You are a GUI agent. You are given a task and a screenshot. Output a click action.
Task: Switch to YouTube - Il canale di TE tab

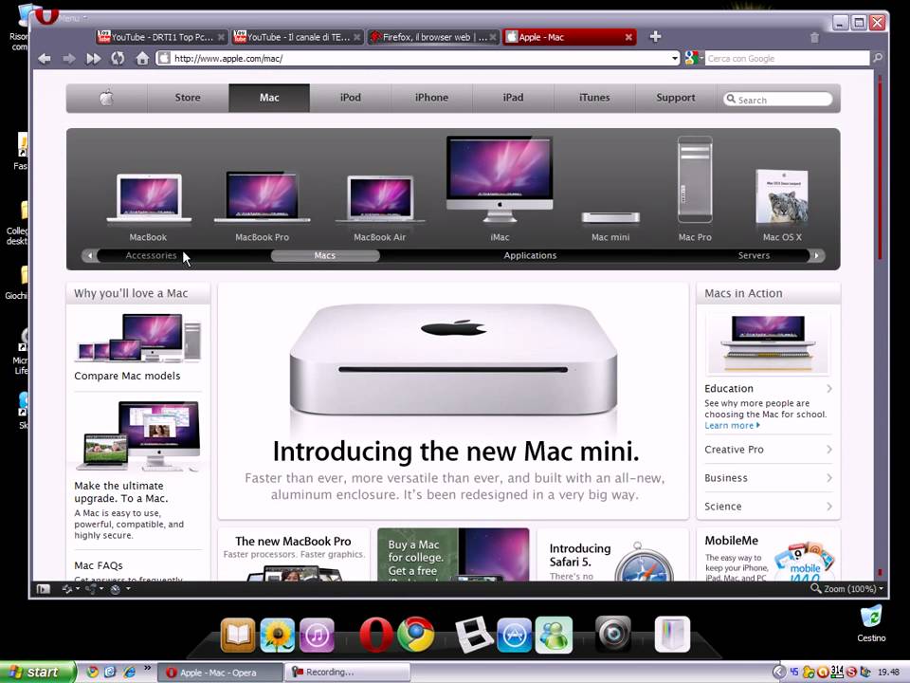click(x=297, y=37)
